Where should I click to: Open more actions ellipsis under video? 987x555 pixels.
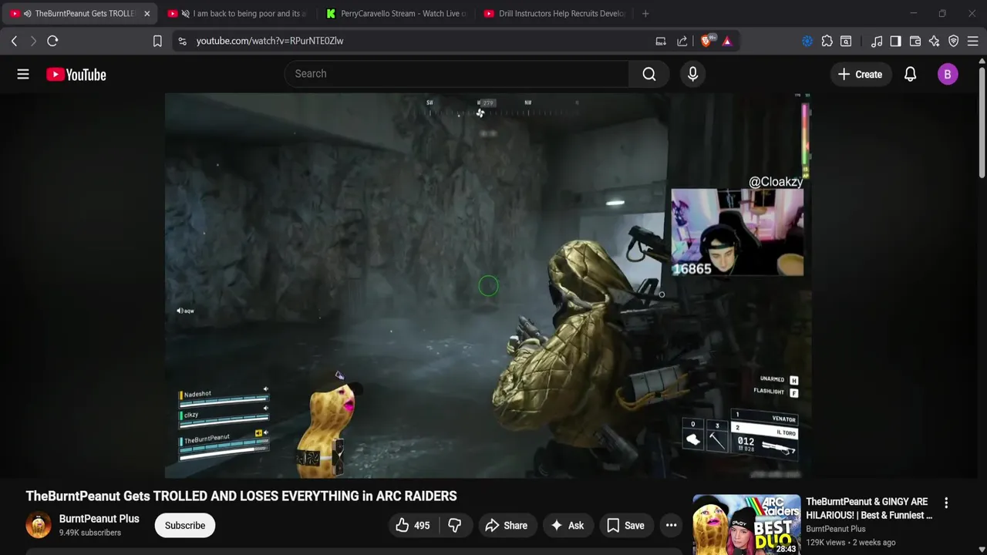pyautogui.click(x=671, y=526)
